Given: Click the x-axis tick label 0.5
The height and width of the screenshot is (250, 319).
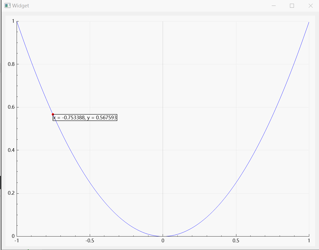Looking at the screenshot, I should tap(236, 241).
